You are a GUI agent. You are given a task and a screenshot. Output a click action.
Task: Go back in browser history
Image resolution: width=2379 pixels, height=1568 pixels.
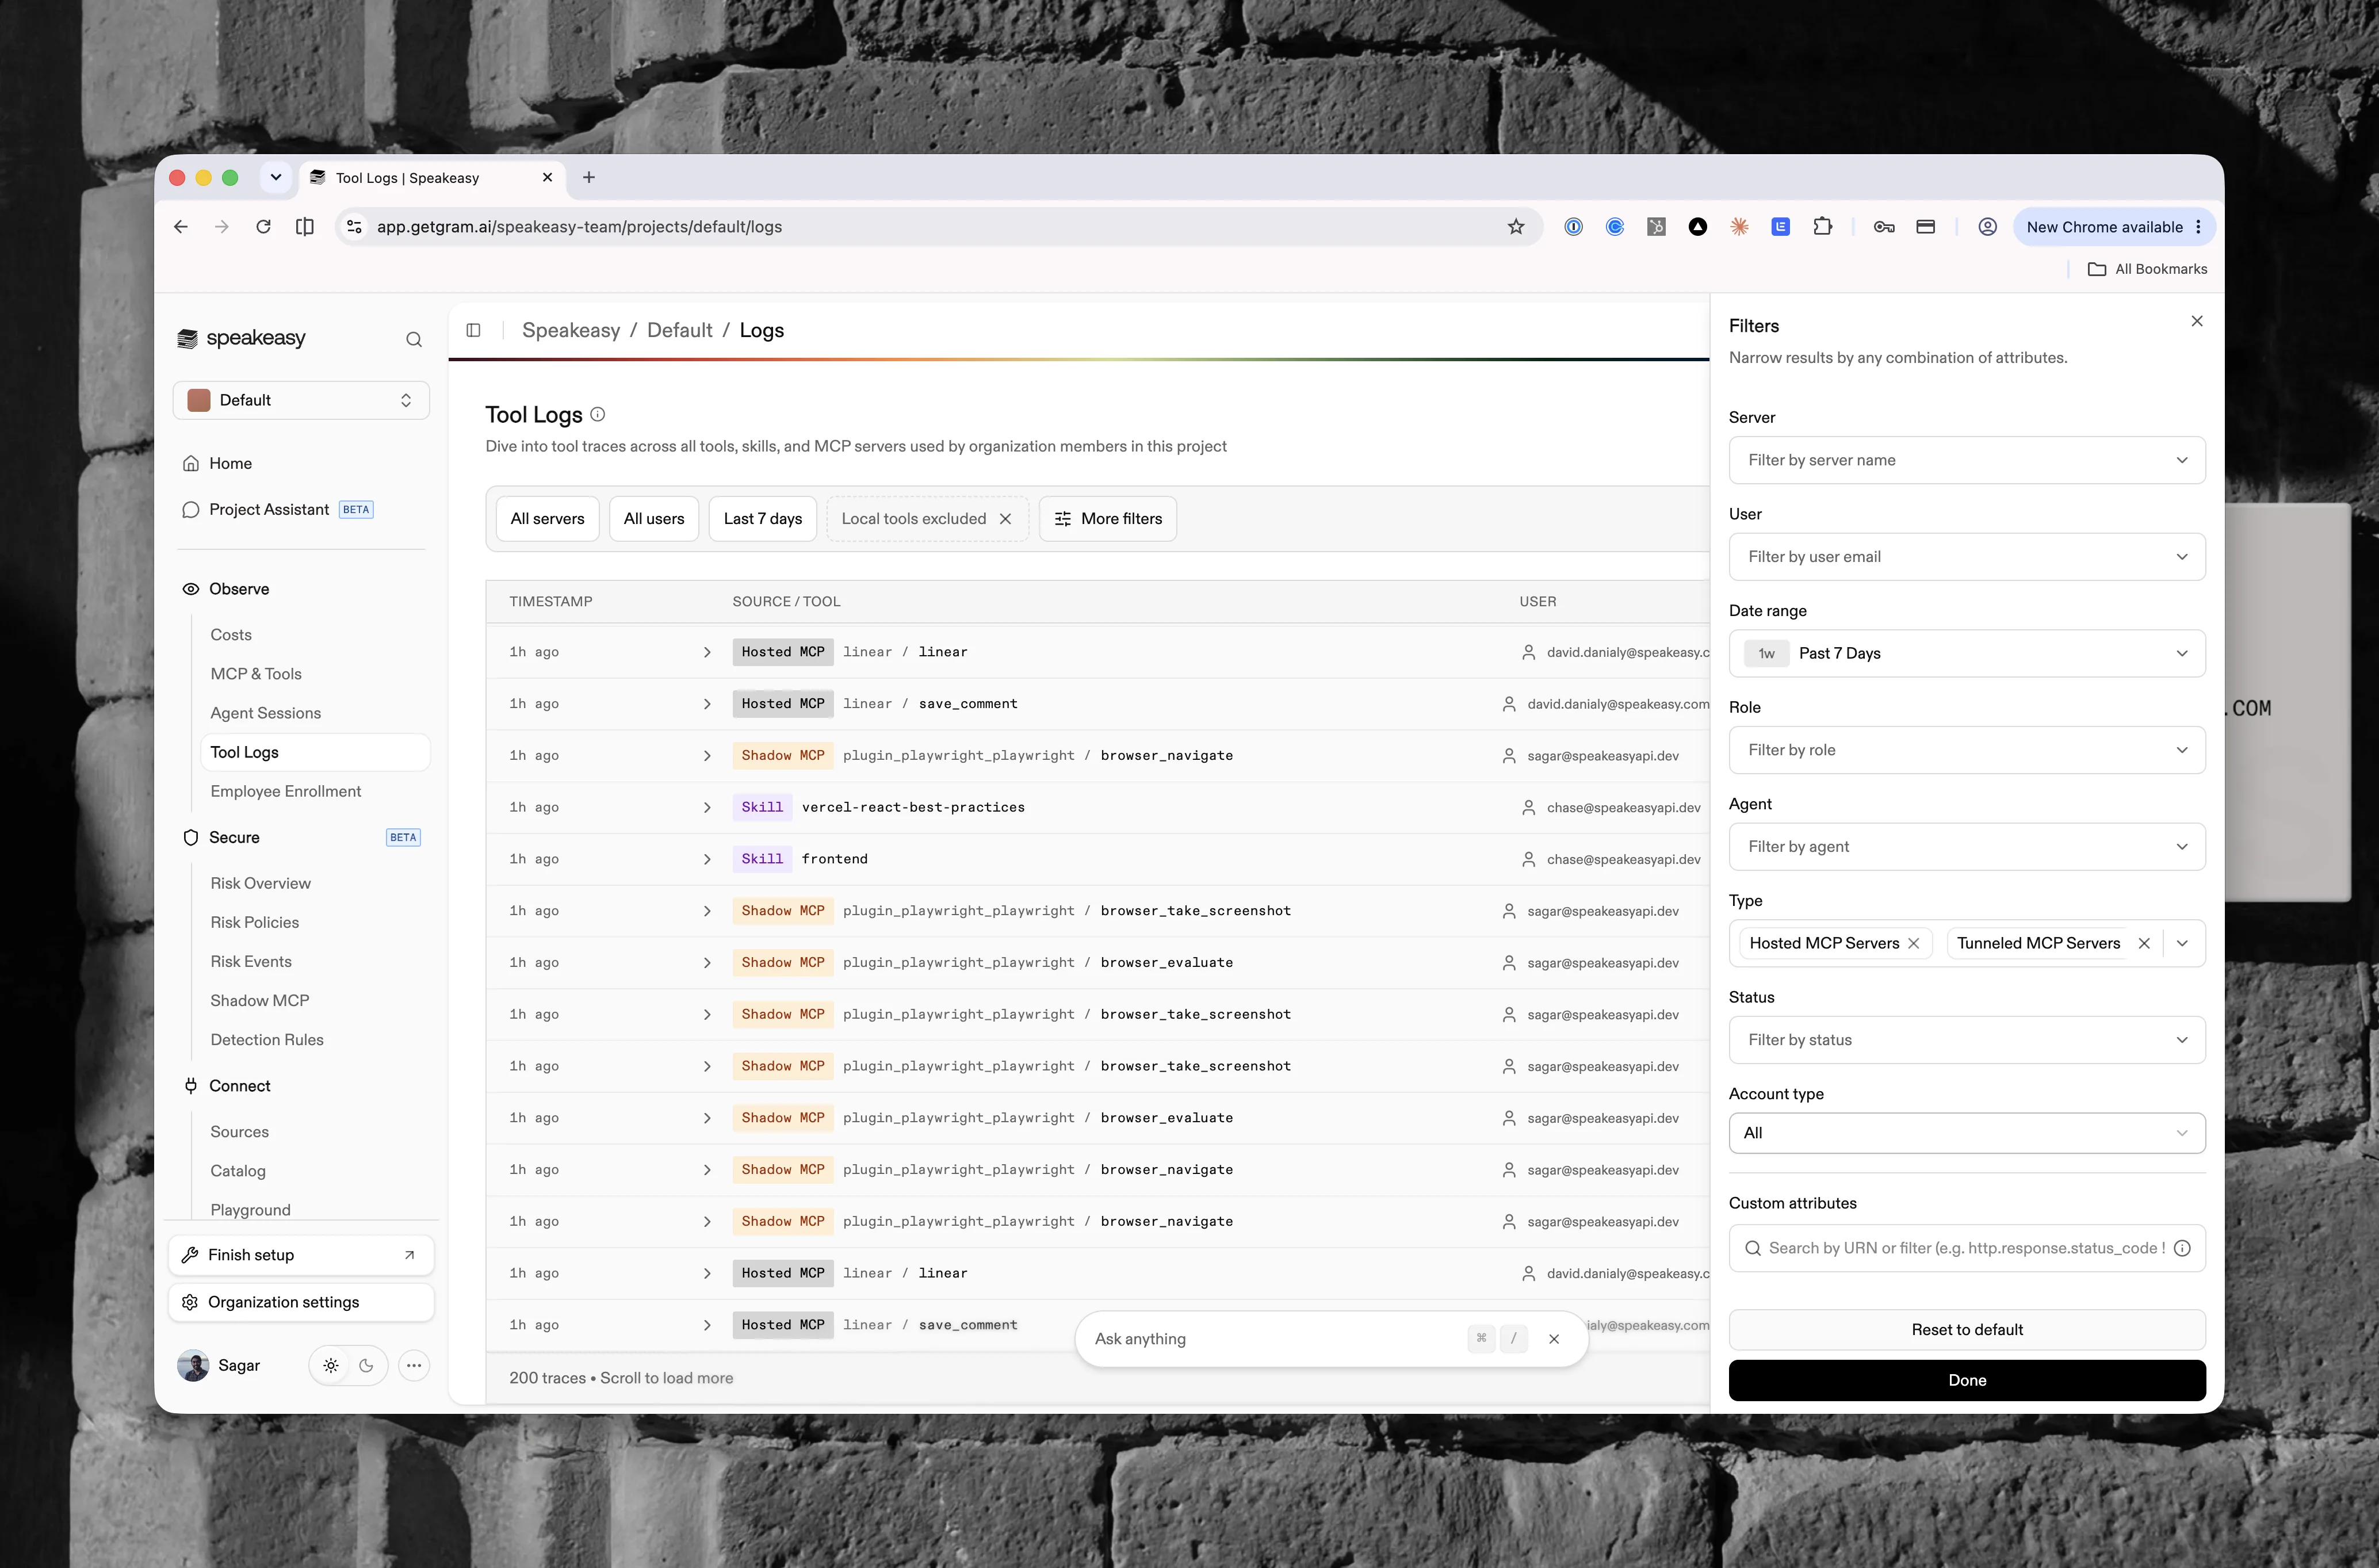181,227
